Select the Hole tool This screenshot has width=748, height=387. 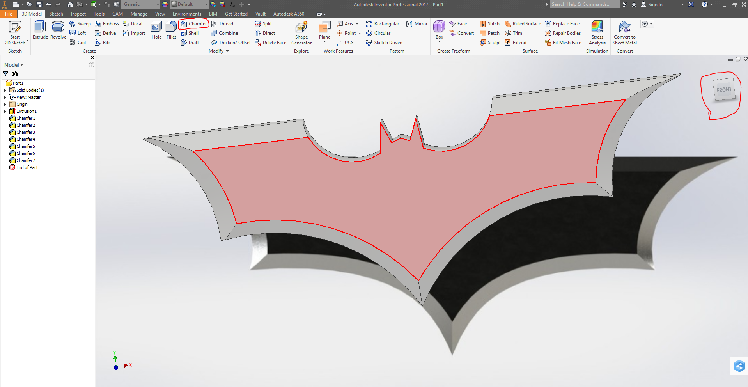tap(156, 30)
